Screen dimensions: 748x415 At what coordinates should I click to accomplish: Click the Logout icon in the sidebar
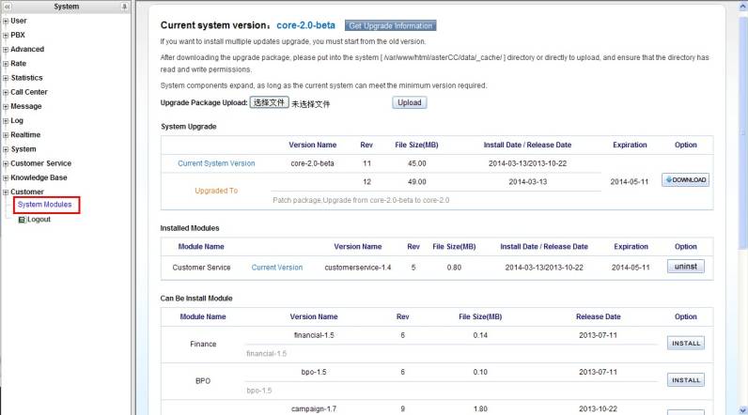pos(22,219)
